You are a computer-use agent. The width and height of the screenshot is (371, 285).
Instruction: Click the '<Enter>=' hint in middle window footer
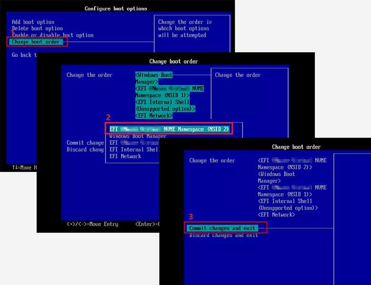point(147,224)
